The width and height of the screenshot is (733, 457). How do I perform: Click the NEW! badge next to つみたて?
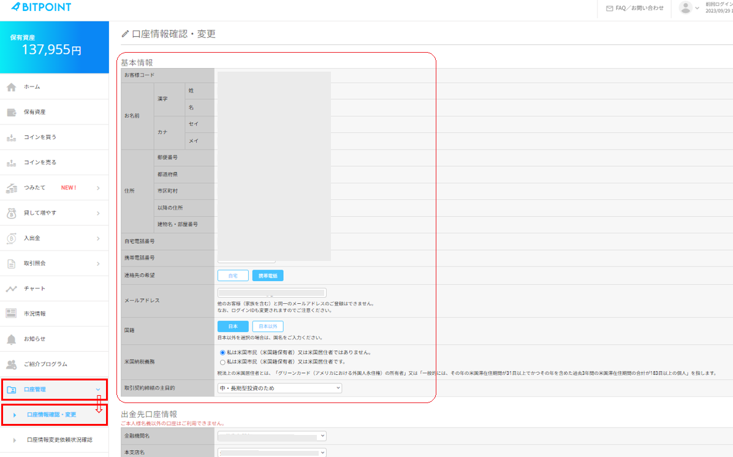(69, 188)
